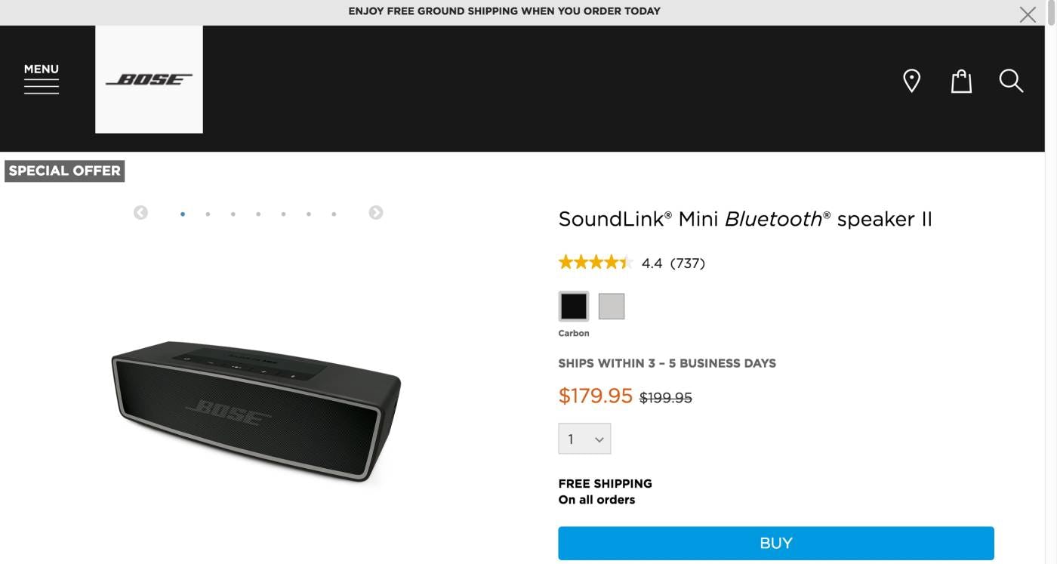Viewport: 1057px width, 564px height.
Task: Choose the silver color swatch
Action: click(612, 307)
